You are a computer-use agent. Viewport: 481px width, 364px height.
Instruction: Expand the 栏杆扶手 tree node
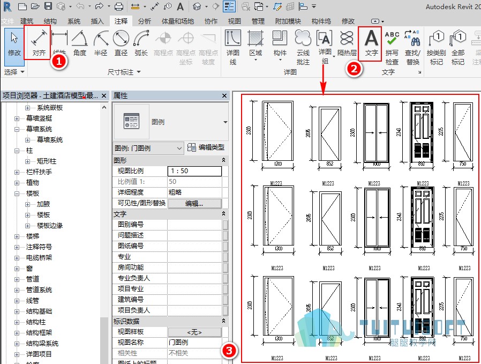pos(17,172)
